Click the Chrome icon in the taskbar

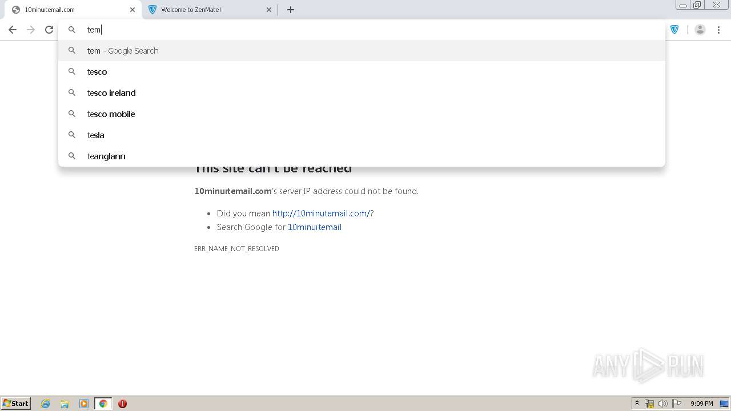pyautogui.click(x=103, y=404)
